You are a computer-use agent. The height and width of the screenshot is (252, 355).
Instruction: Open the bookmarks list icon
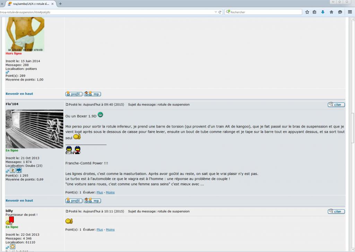(314, 12)
